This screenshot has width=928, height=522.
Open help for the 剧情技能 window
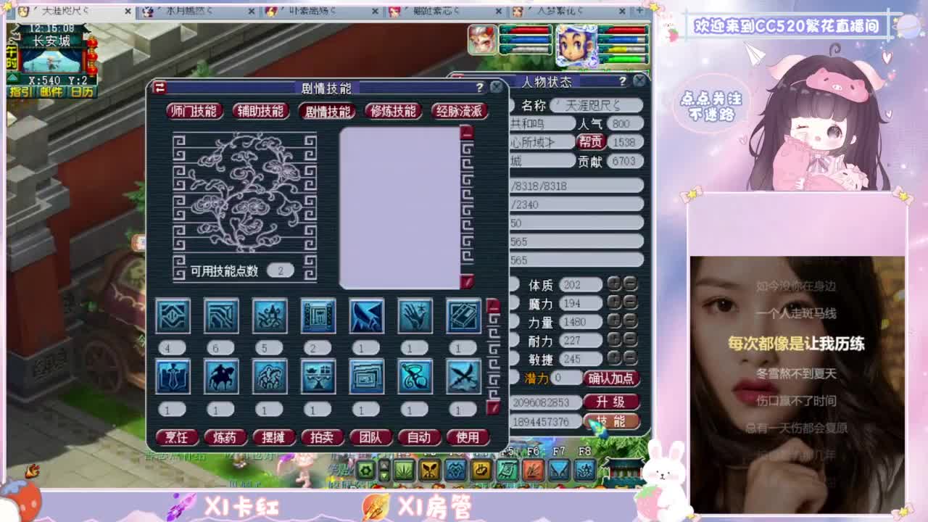[x=479, y=87]
